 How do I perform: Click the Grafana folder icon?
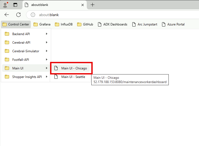coord(36,24)
